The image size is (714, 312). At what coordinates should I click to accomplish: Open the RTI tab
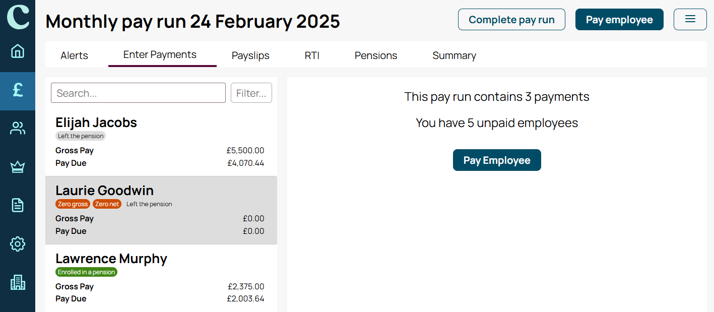point(312,55)
